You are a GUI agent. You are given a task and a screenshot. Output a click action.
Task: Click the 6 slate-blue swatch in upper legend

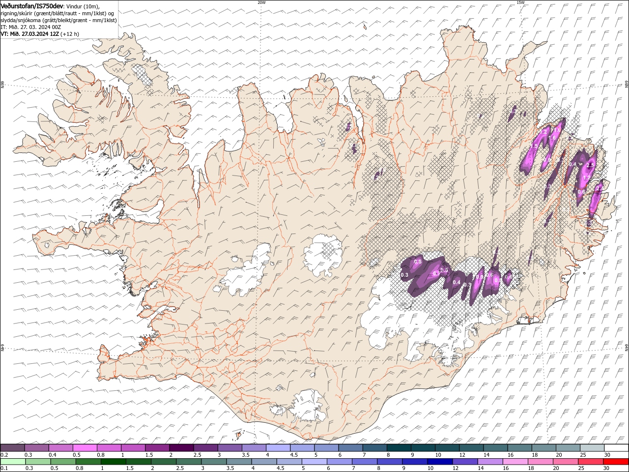350,448
